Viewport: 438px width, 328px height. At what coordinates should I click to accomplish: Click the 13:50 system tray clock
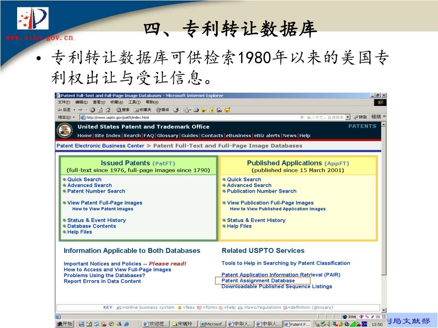[x=377, y=324]
